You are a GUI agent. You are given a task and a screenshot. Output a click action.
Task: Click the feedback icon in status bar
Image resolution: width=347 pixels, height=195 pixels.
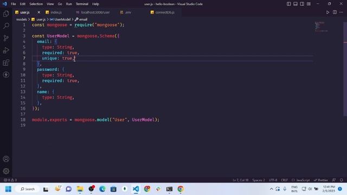tap(334, 180)
